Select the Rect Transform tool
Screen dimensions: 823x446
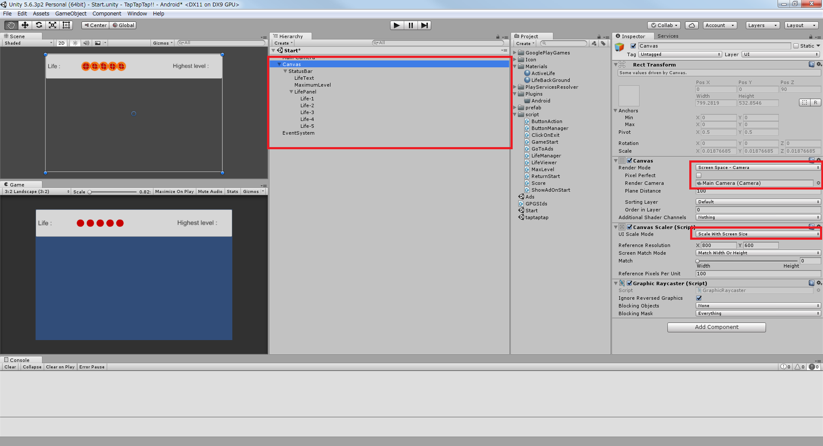(x=66, y=25)
